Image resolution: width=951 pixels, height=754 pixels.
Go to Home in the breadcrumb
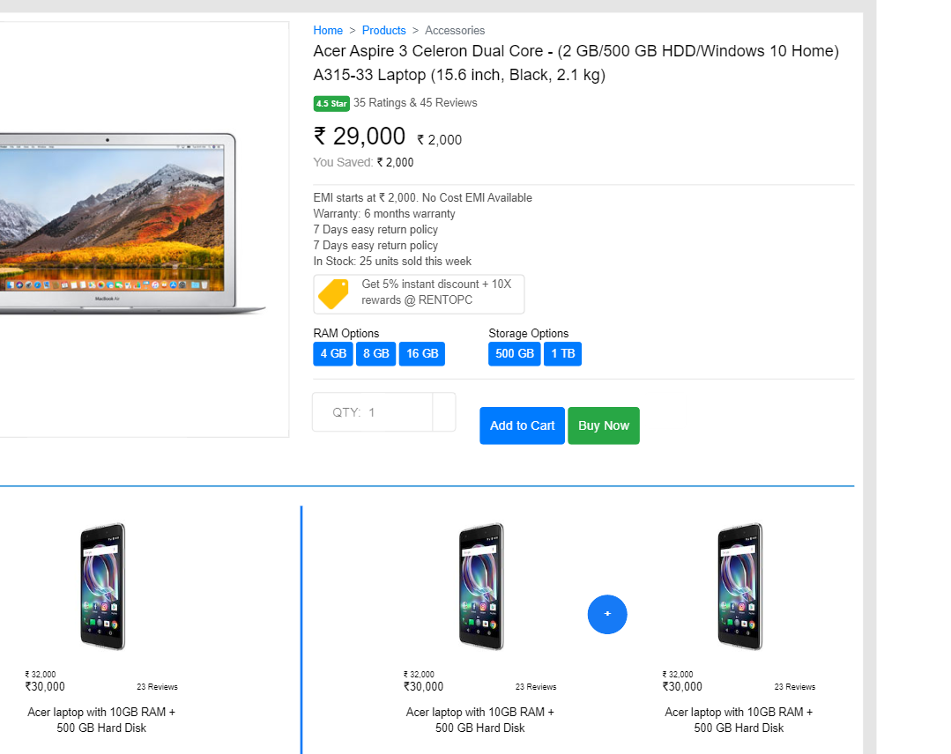pos(328,31)
